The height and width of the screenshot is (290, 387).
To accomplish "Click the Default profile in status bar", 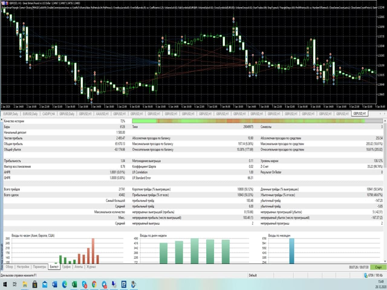I will (253, 275).
